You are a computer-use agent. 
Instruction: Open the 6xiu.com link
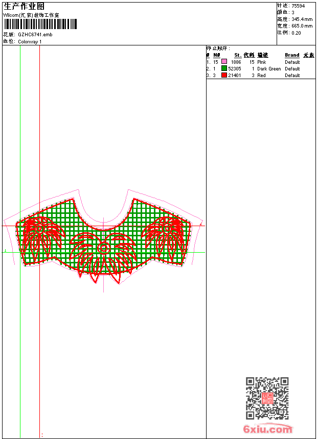[x=267, y=429]
